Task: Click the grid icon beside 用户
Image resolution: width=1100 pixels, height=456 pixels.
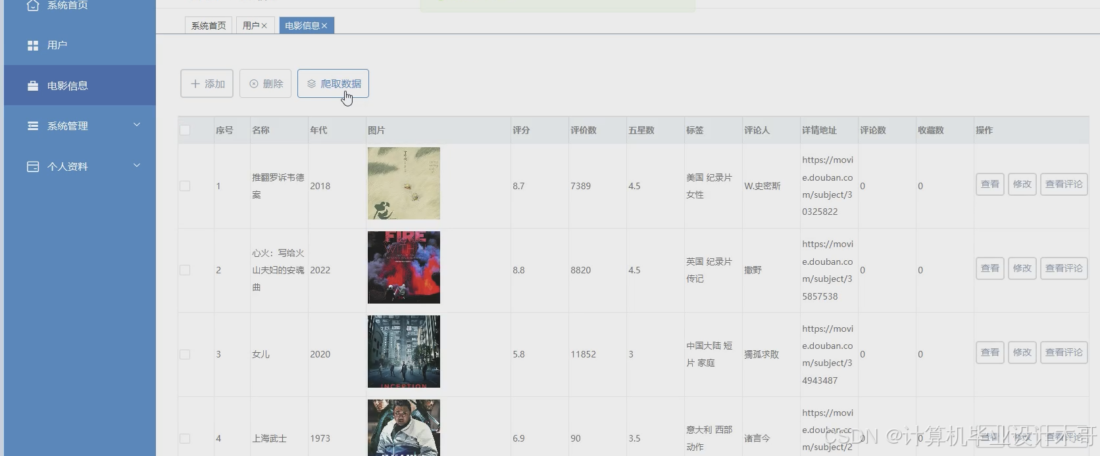Action: [33, 45]
